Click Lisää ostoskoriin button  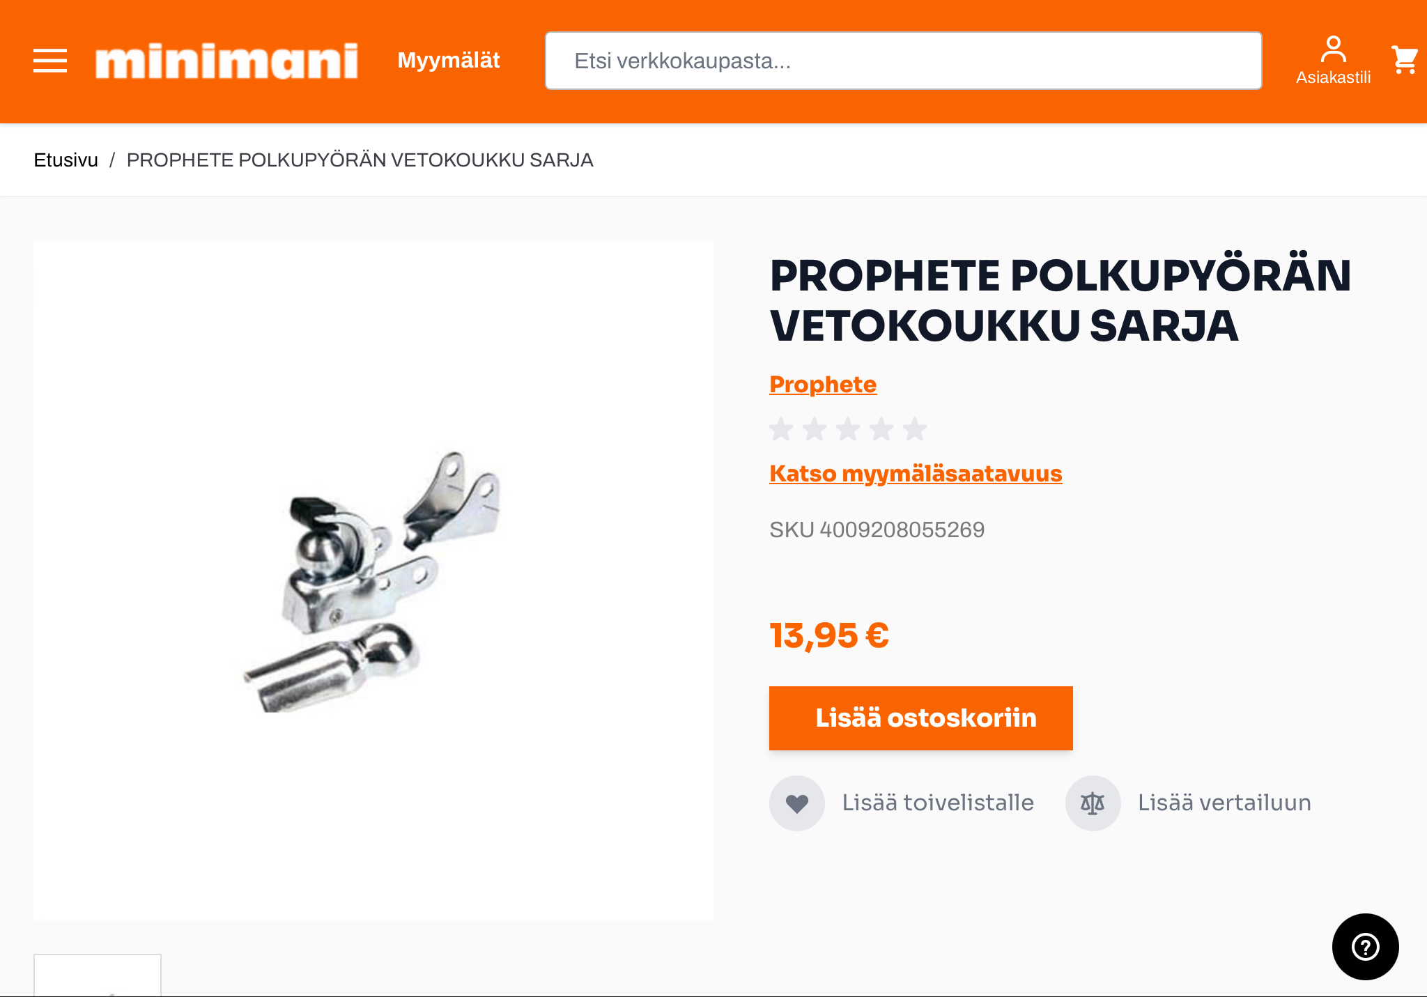(920, 718)
